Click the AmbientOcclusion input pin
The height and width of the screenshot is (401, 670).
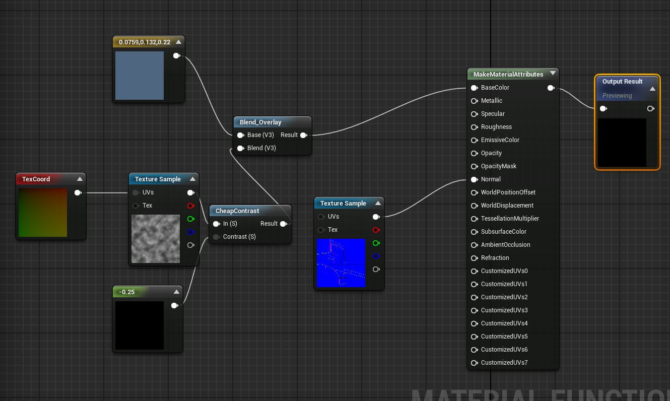474,245
